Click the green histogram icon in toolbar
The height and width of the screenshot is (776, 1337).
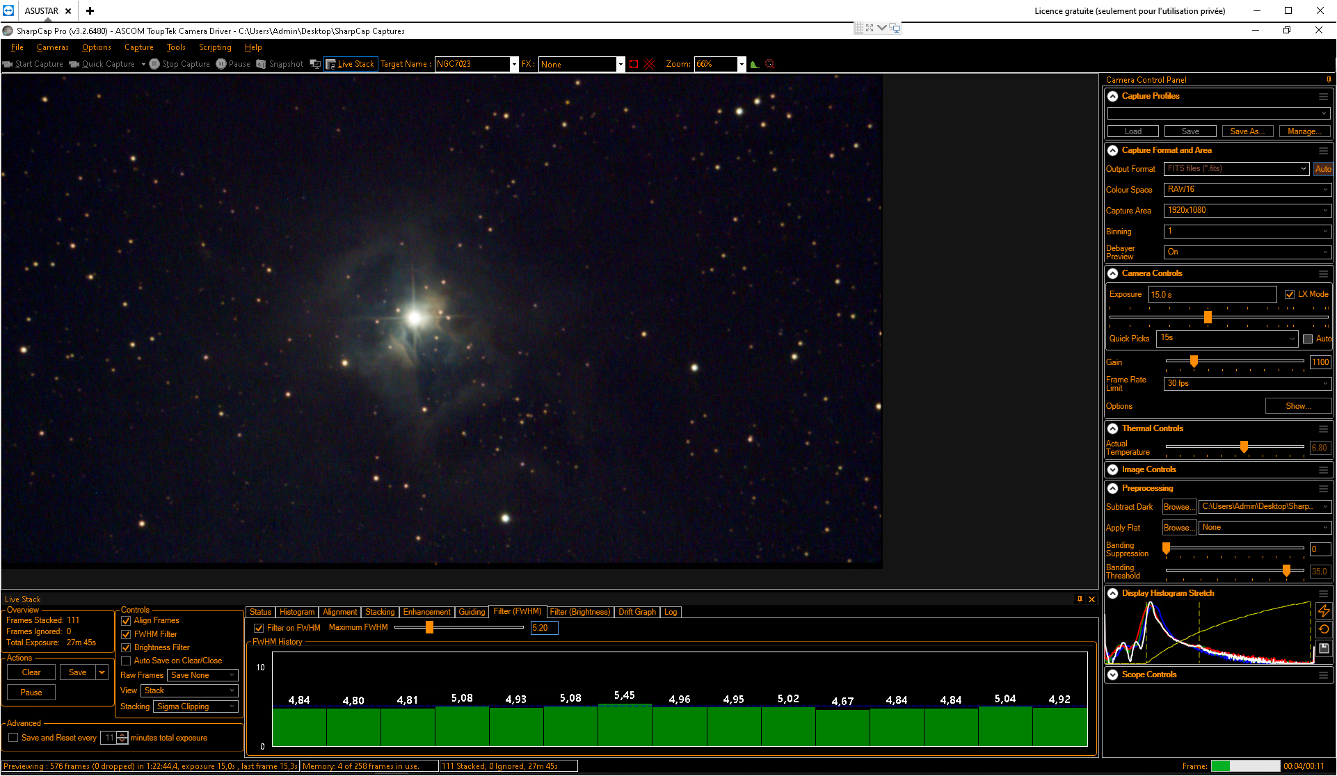[x=754, y=64]
